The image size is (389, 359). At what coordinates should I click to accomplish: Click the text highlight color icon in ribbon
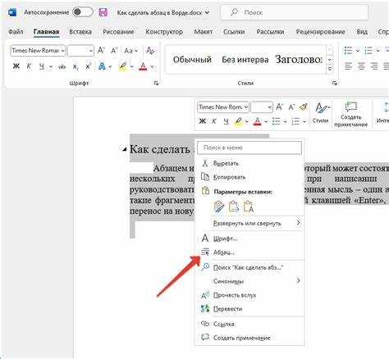123,66
